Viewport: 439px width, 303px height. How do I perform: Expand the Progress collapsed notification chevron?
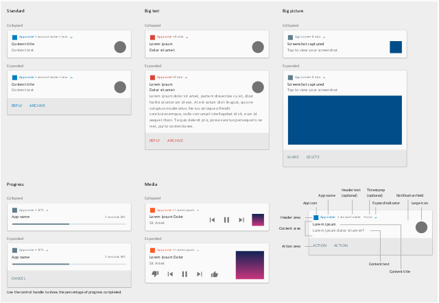(47, 210)
